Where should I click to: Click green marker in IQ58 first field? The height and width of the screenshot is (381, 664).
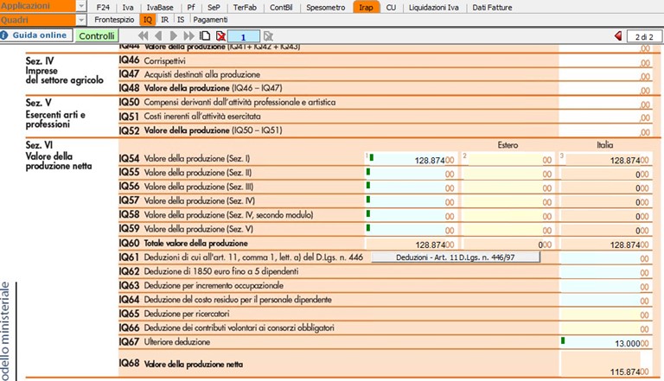[x=368, y=213]
